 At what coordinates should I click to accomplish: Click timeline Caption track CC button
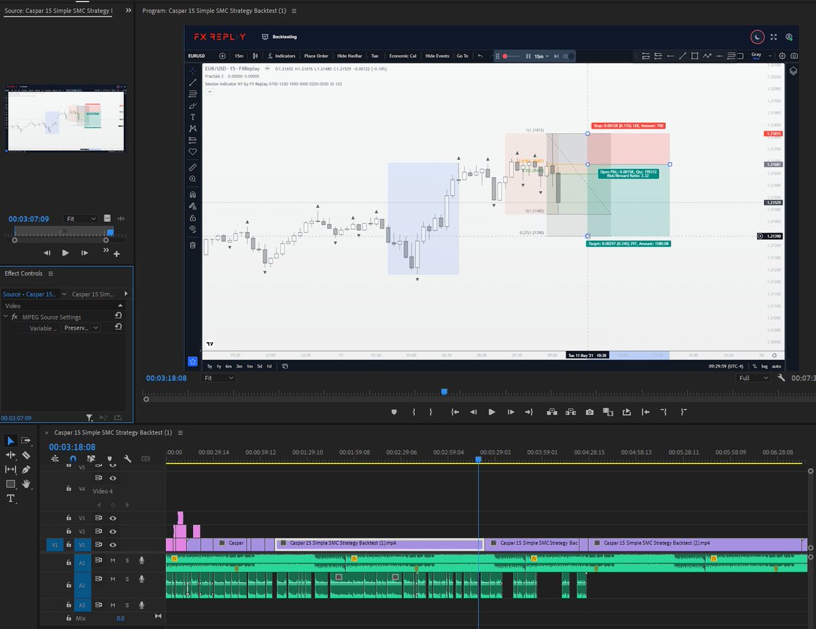146,459
